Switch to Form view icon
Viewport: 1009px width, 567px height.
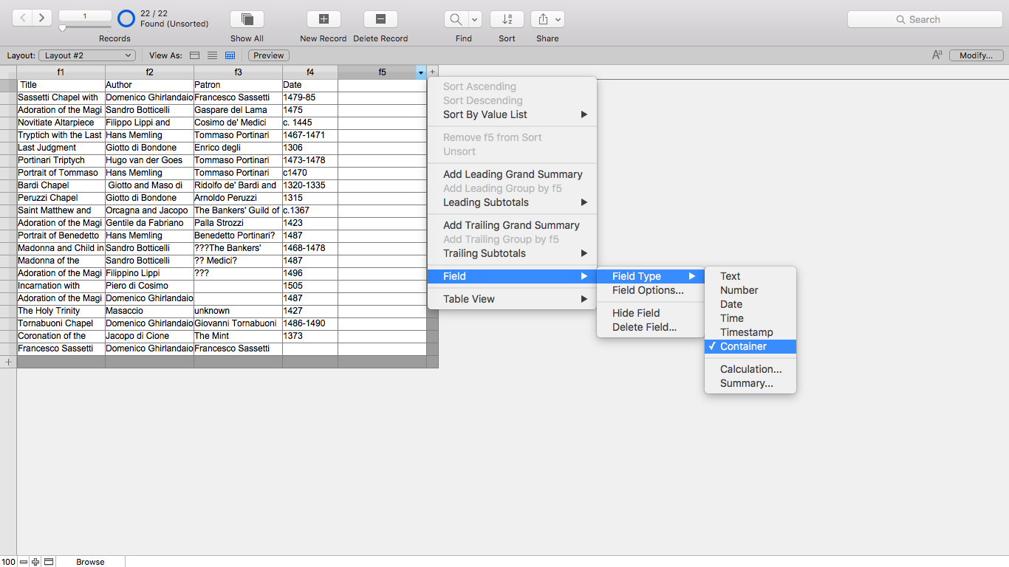pos(195,55)
